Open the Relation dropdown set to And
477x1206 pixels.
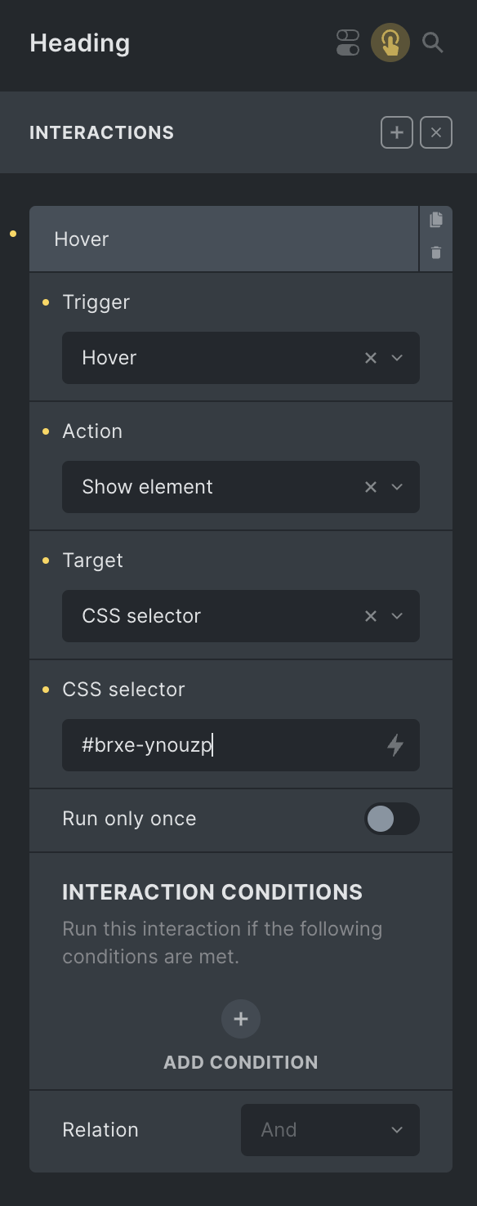[330, 1130]
